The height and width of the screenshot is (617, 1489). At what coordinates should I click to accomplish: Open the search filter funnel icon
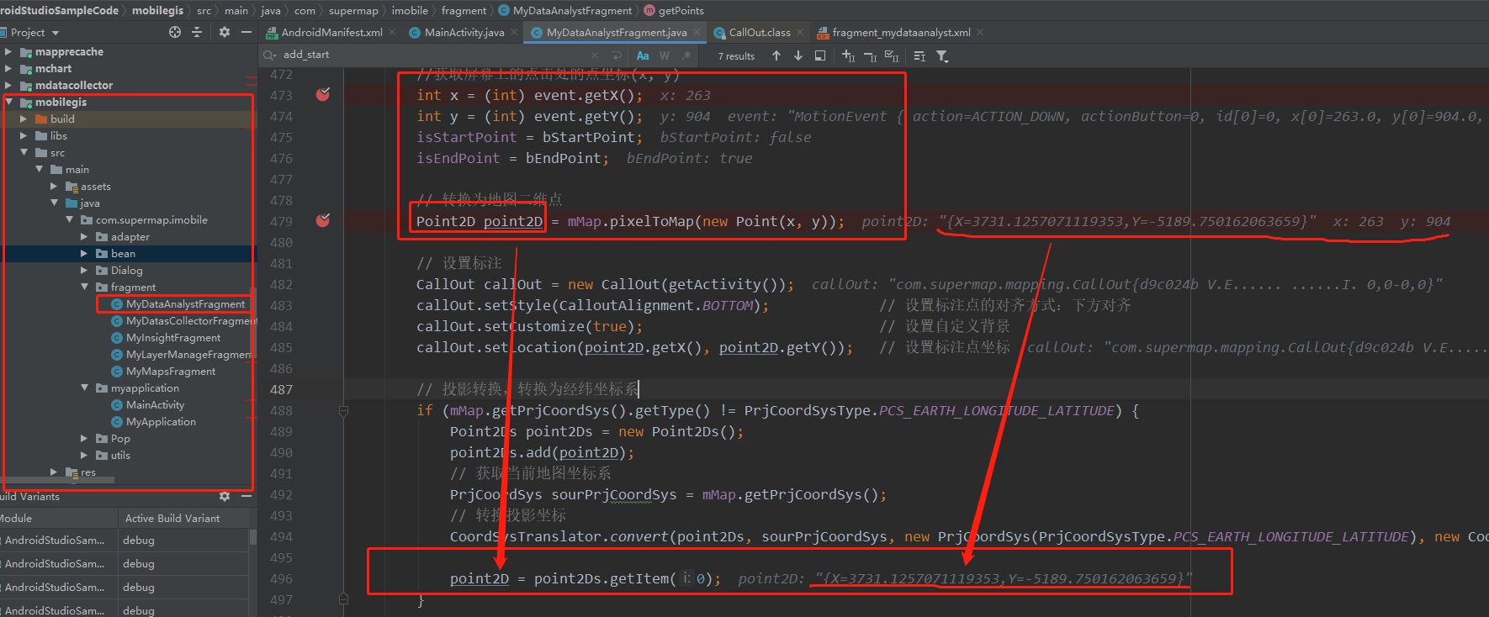[x=942, y=56]
